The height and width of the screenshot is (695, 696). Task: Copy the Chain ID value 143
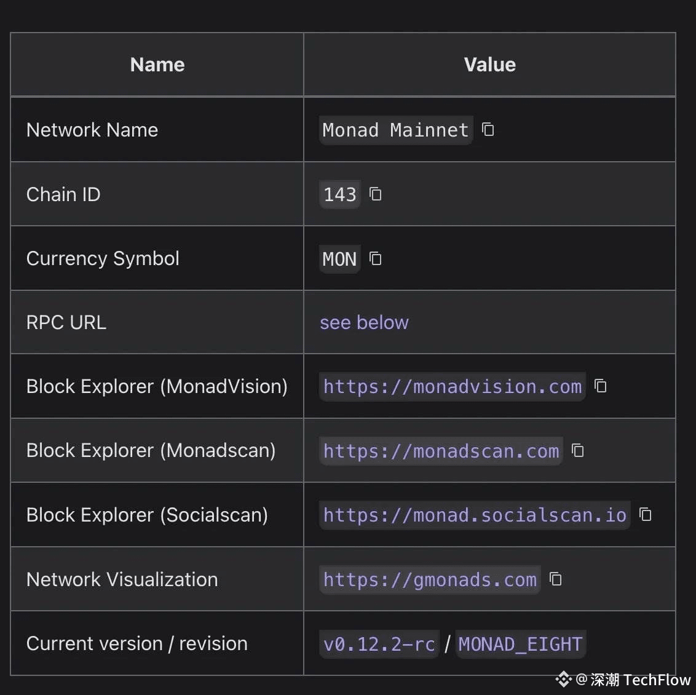(x=375, y=194)
